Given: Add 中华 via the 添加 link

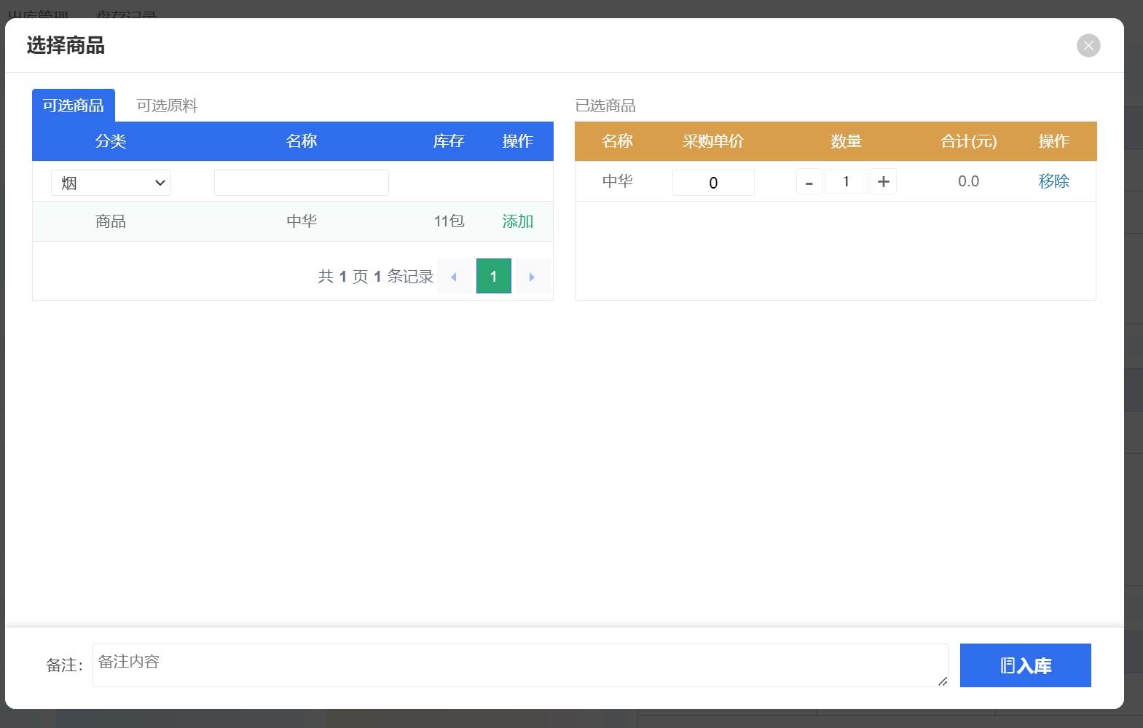Looking at the screenshot, I should (x=517, y=221).
